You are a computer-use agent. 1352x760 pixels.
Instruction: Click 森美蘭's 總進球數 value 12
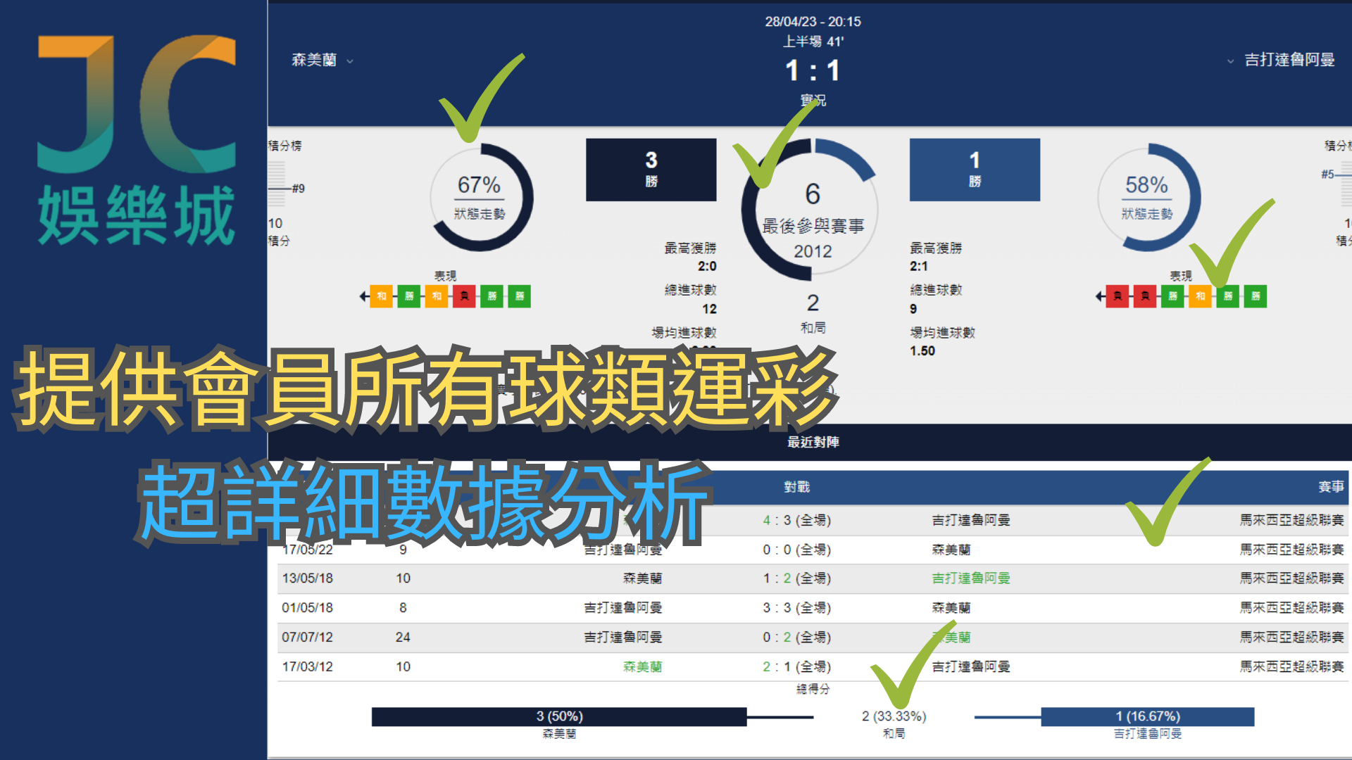tap(709, 309)
